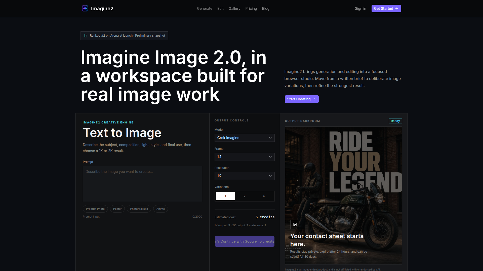The image size is (483, 271).
Task: Open the Frame dropdown showing 1:1
Action: click(x=245, y=157)
